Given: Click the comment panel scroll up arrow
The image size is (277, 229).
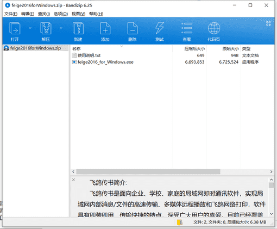Looking at the screenshot, I should tap(271, 180).
